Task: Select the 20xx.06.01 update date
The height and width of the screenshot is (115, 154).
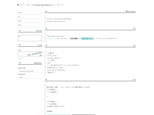Action: click(x=22, y=74)
